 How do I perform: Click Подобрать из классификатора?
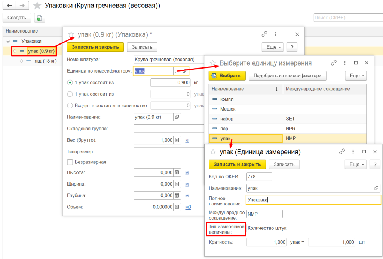(x=288, y=76)
